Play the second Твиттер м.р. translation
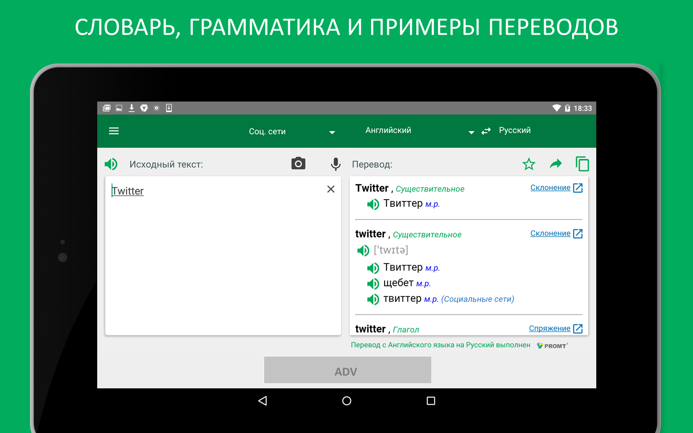 pyautogui.click(x=373, y=268)
